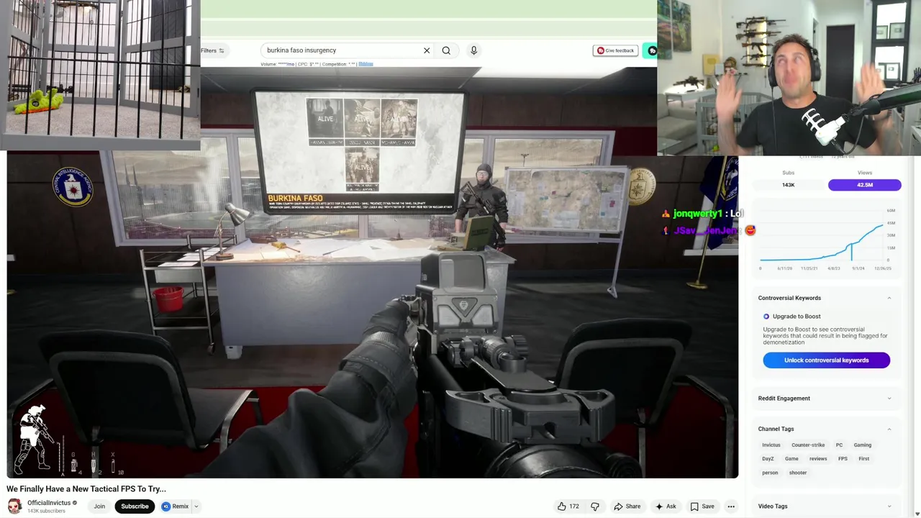Click the Remix button

click(x=175, y=506)
